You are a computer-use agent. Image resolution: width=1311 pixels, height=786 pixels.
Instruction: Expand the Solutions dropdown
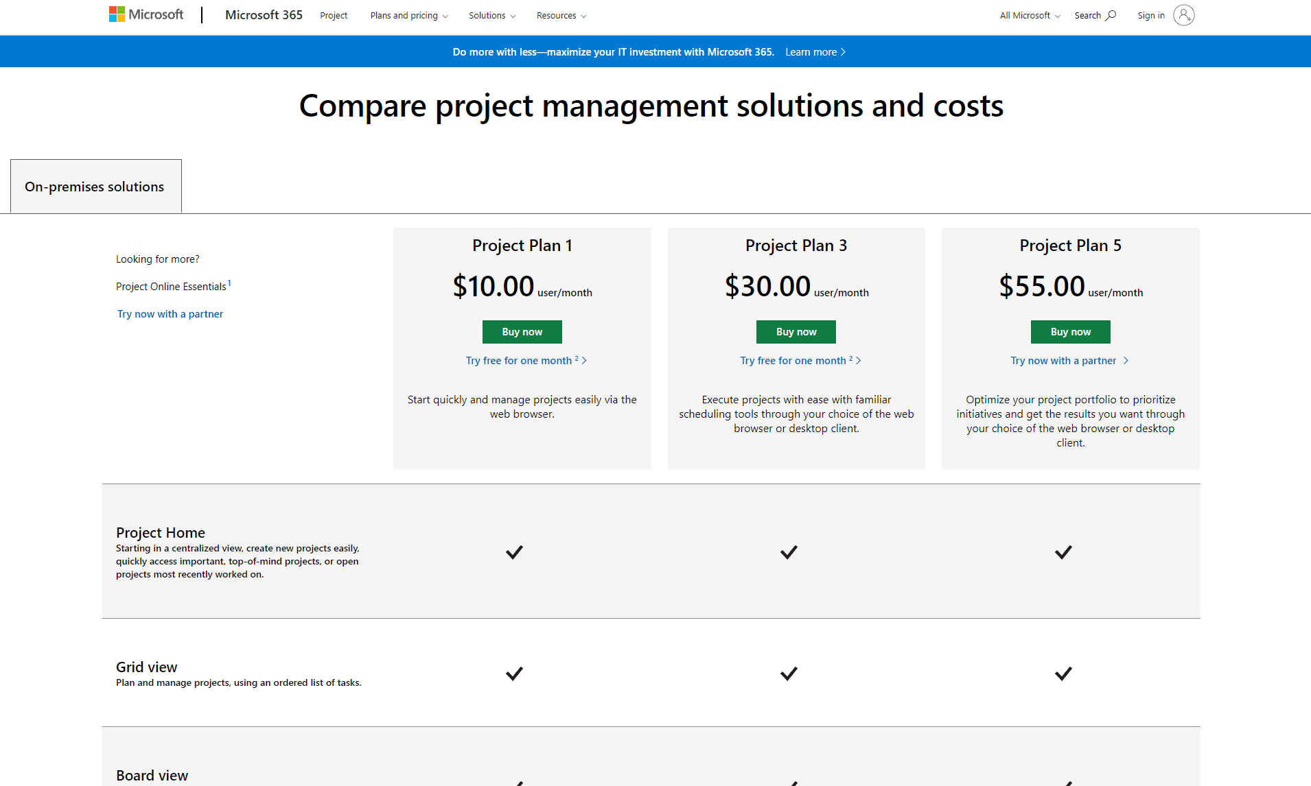pyautogui.click(x=492, y=15)
